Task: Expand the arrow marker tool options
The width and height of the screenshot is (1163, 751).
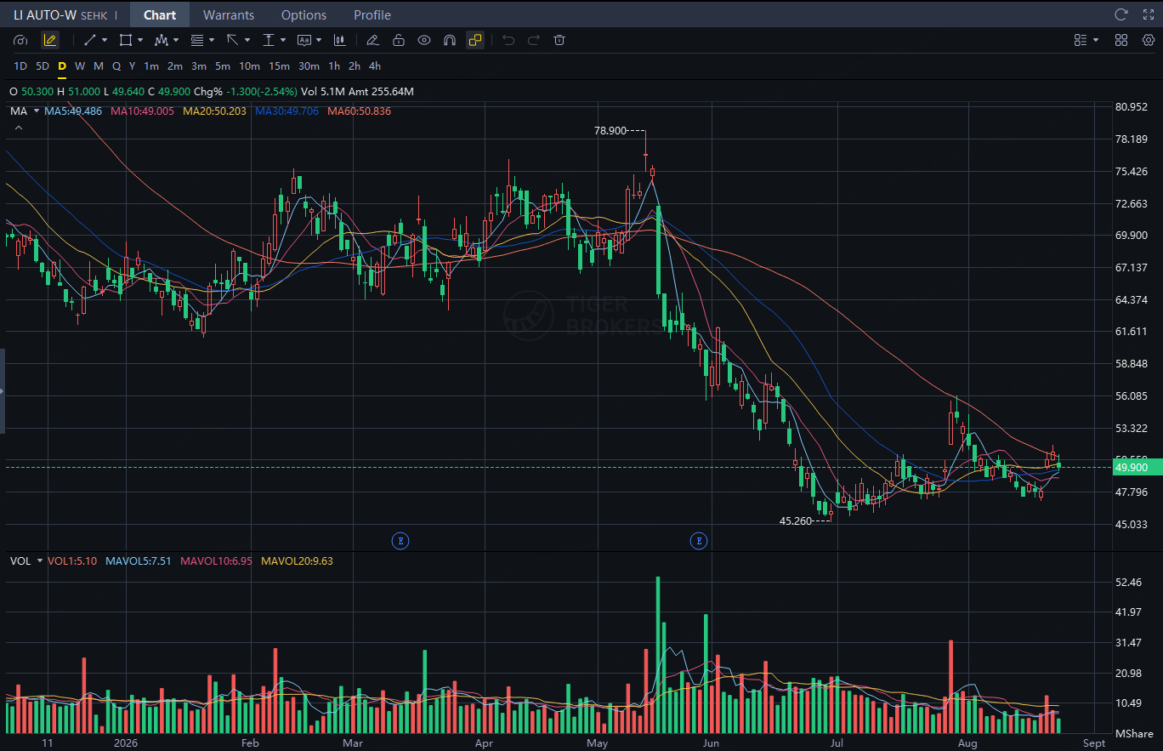Action: coord(247,40)
